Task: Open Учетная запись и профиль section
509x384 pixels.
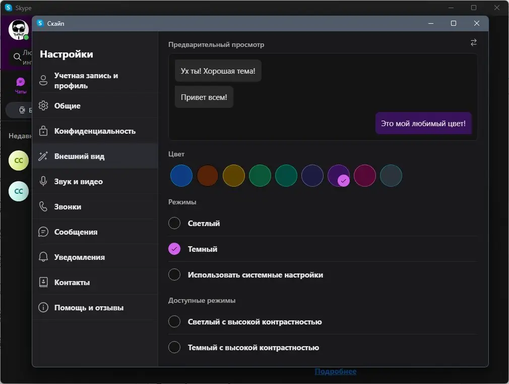Action: [x=87, y=80]
